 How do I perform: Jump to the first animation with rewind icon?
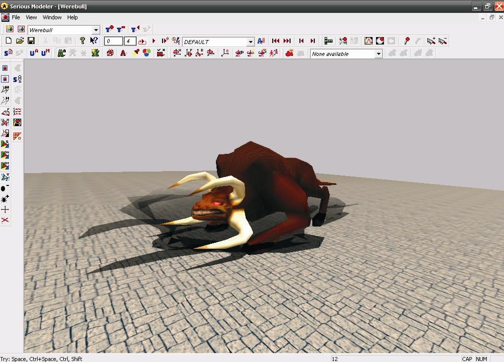pos(275,41)
